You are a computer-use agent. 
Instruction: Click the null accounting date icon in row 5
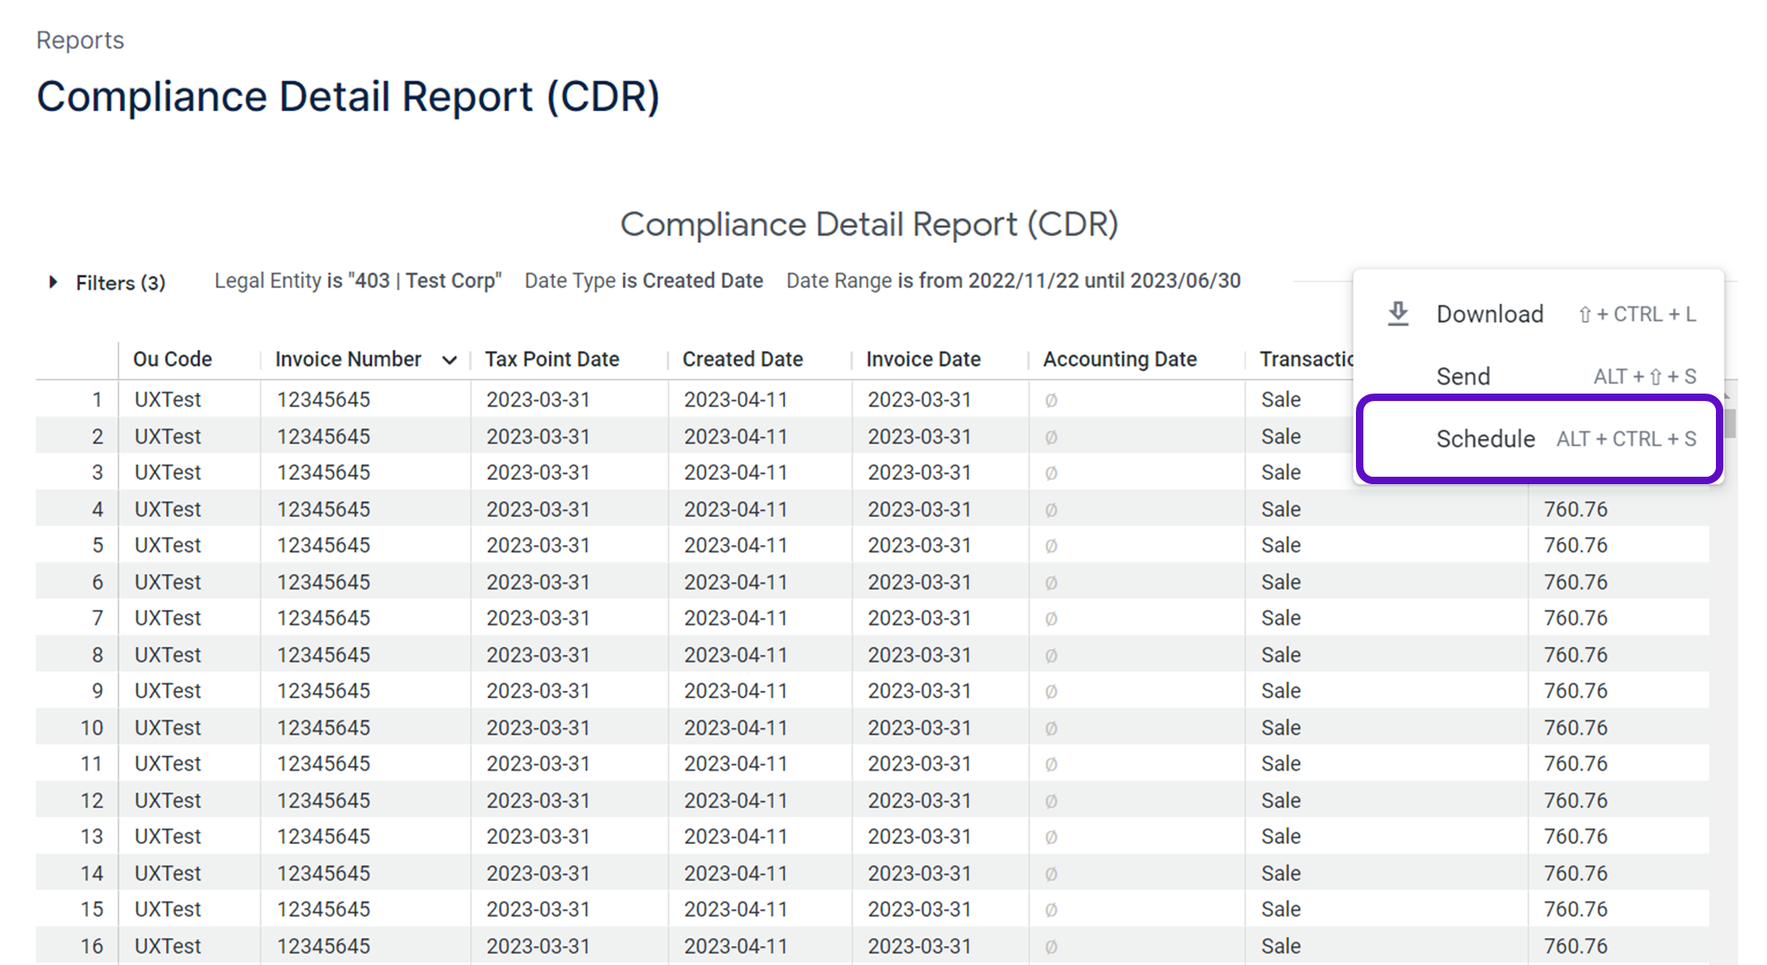(1050, 546)
